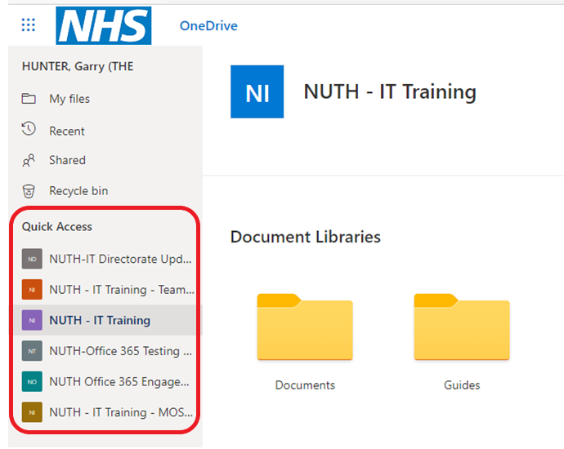Click the Documents library label
The height and width of the screenshot is (449, 564).
point(305,385)
